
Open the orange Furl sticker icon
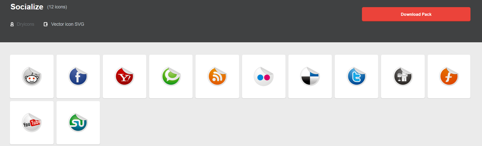(449, 76)
